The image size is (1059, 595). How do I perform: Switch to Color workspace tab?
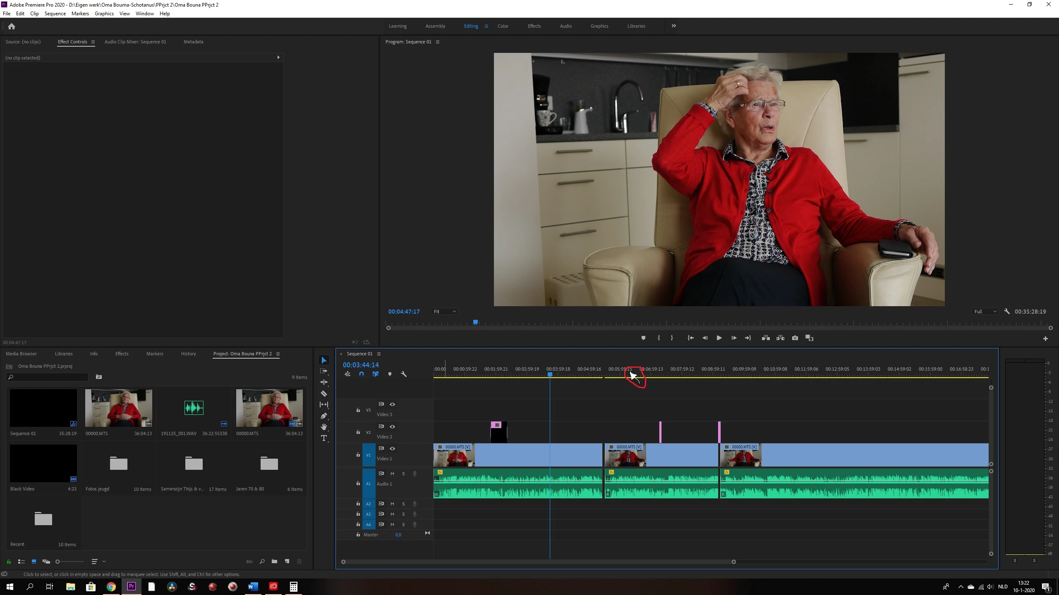tap(503, 26)
